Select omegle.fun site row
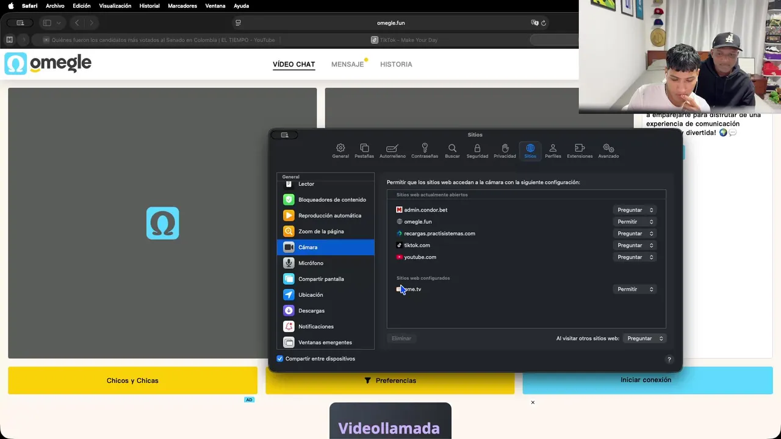Screen dimensions: 781x439 pos(527,221)
